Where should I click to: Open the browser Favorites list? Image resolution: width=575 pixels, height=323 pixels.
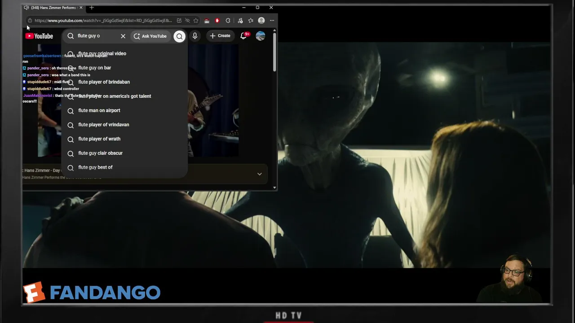[251, 21]
